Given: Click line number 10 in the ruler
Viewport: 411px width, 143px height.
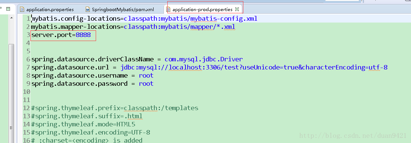Looking at the screenshot, I should click(27, 92).
